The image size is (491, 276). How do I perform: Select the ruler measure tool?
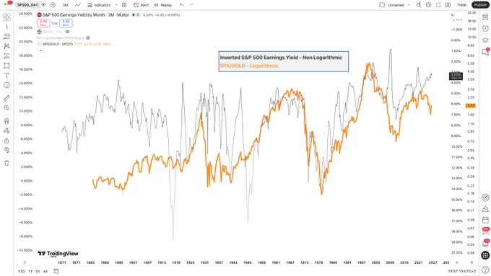pyautogui.click(x=6, y=98)
